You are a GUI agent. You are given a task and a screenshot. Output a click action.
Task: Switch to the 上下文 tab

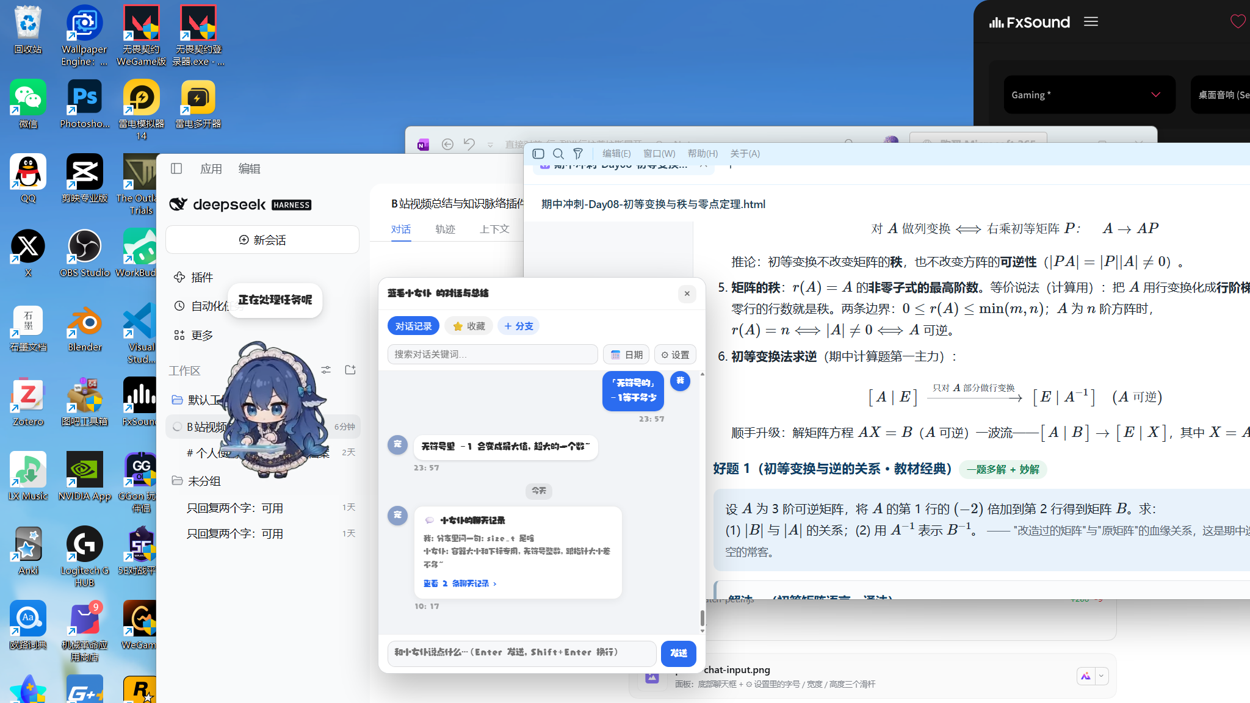click(x=494, y=229)
